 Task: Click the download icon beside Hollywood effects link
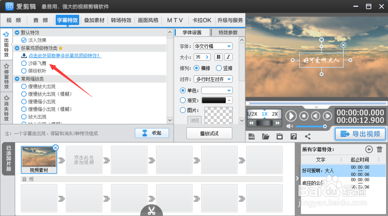(24, 55)
